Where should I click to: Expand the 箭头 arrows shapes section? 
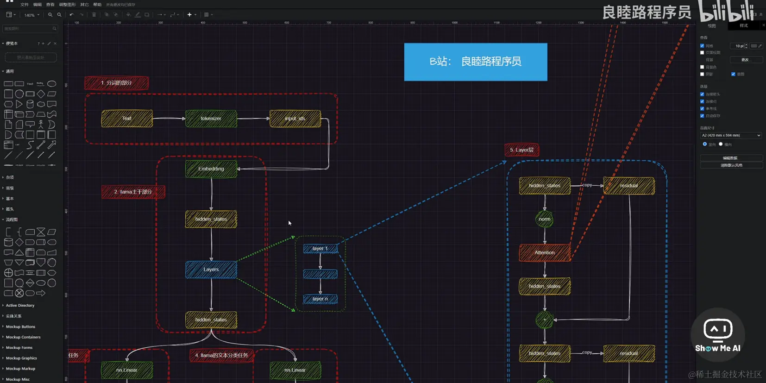tap(8, 209)
